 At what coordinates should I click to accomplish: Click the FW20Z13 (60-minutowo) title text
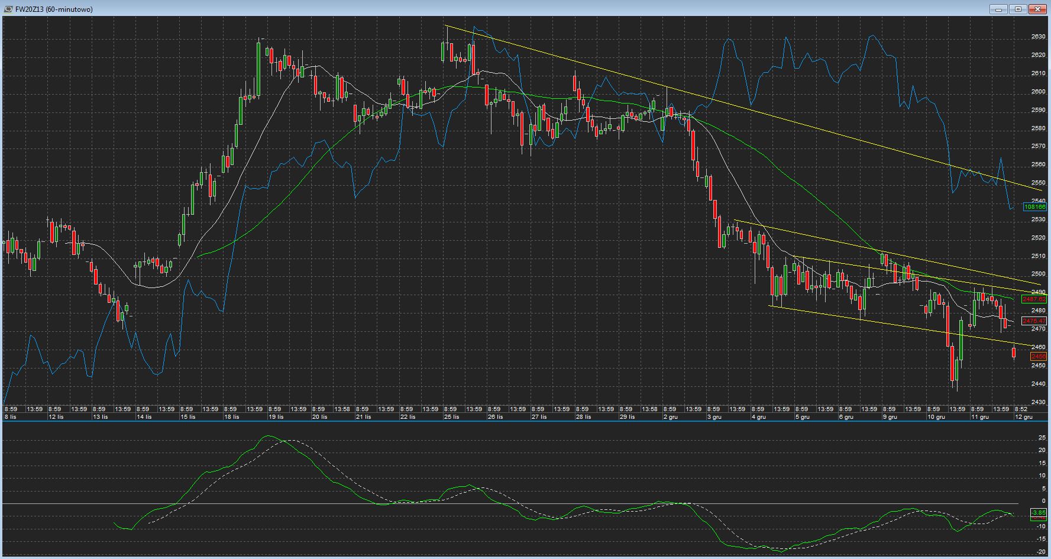[54, 9]
